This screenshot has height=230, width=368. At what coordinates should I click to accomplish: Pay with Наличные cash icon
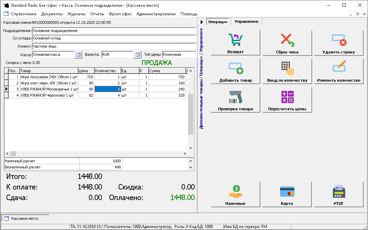[x=235, y=192]
